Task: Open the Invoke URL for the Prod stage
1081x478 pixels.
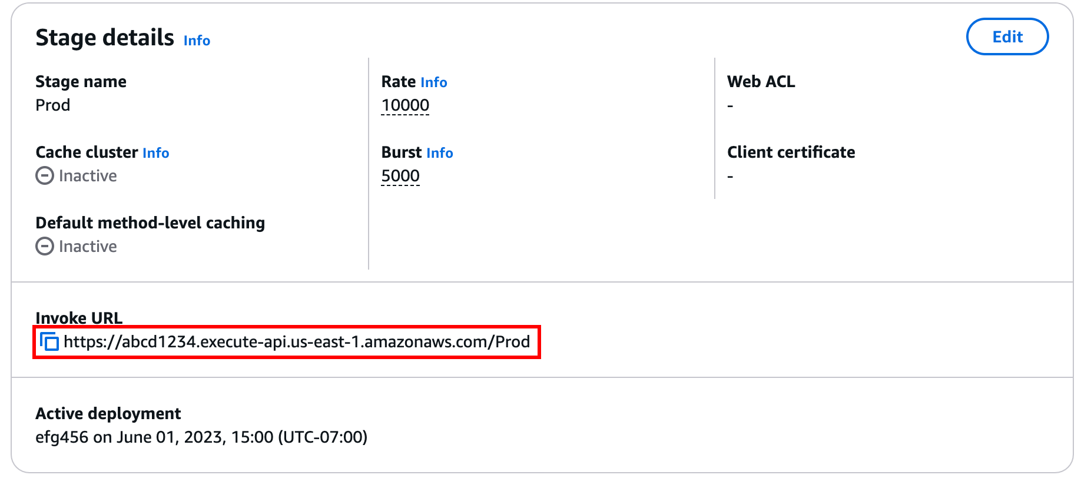Action: [x=296, y=341]
